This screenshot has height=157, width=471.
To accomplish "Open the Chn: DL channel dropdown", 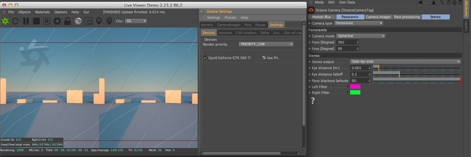I will 136,21.
